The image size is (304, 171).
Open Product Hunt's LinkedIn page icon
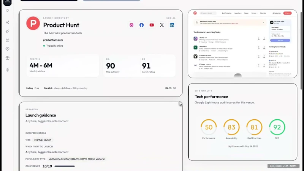(x=172, y=25)
